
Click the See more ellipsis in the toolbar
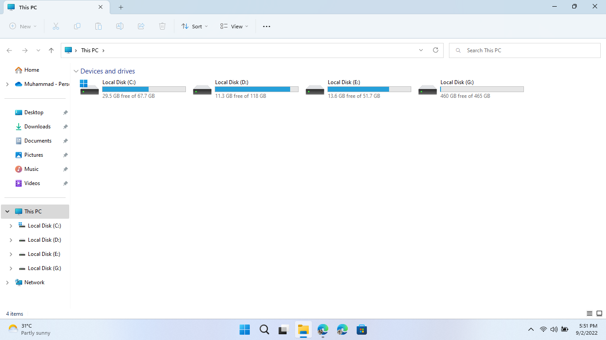tap(266, 26)
